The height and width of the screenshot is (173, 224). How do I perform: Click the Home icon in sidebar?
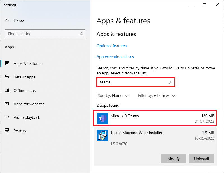7,21
